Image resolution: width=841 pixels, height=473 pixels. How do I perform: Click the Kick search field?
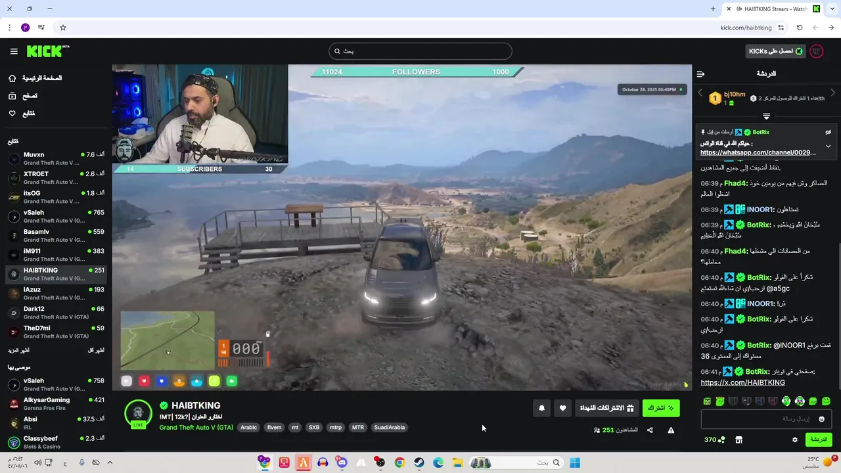tap(420, 51)
